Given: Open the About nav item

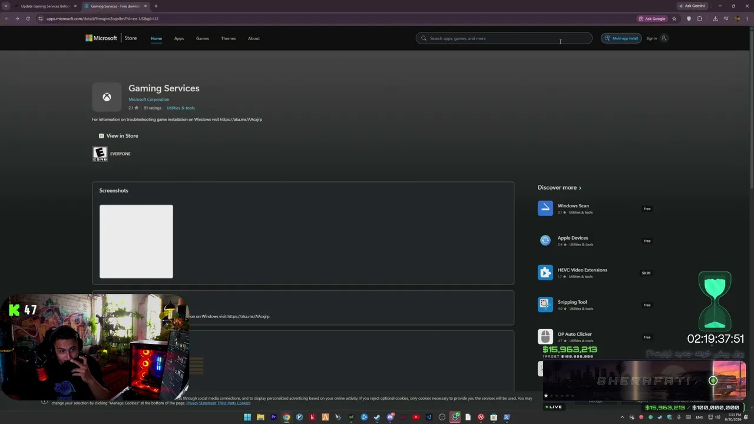Looking at the screenshot, I should click(254, 38).
